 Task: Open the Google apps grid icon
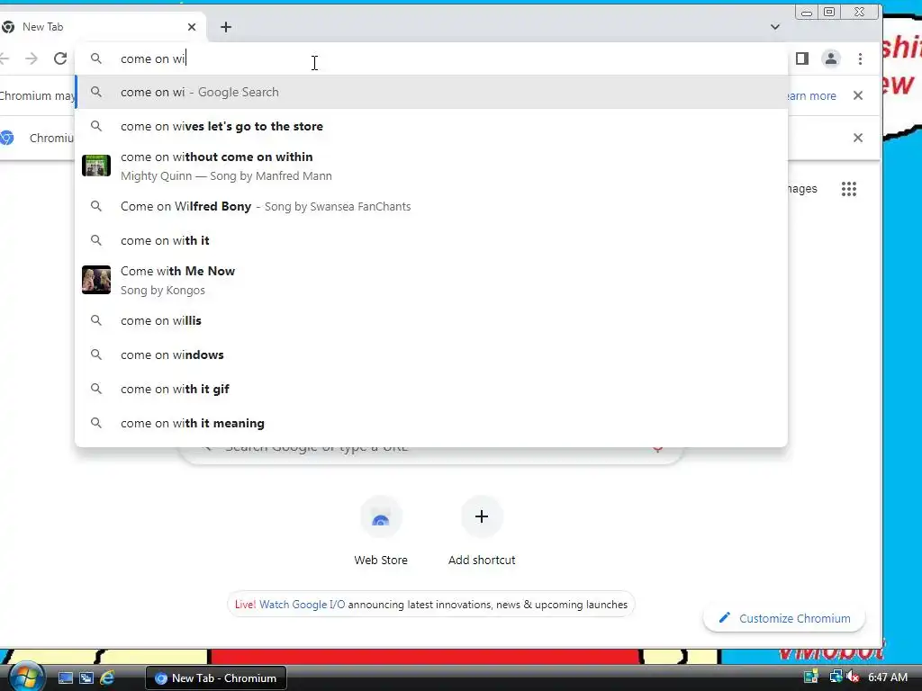848,189
